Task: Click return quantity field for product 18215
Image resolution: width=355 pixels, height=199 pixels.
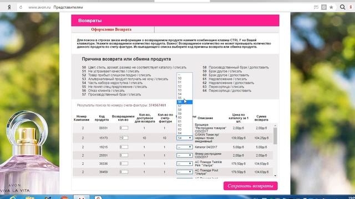Action: click(x=124, y=147)
